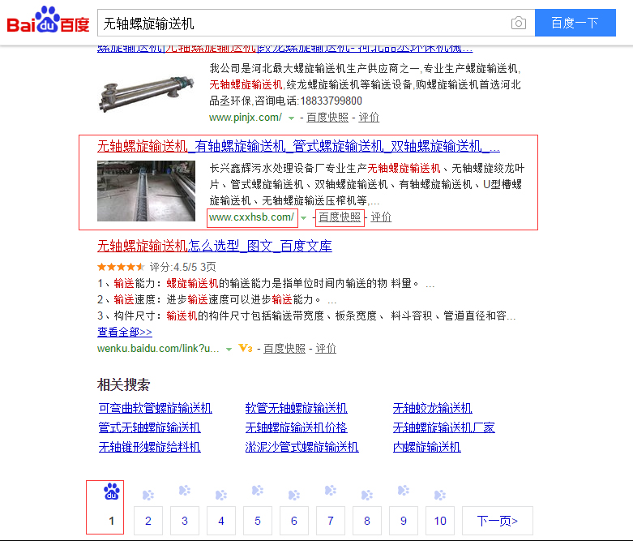Open the wenku.baidu.com/link URL
The image size is (633, 541).
coord(158,348)
